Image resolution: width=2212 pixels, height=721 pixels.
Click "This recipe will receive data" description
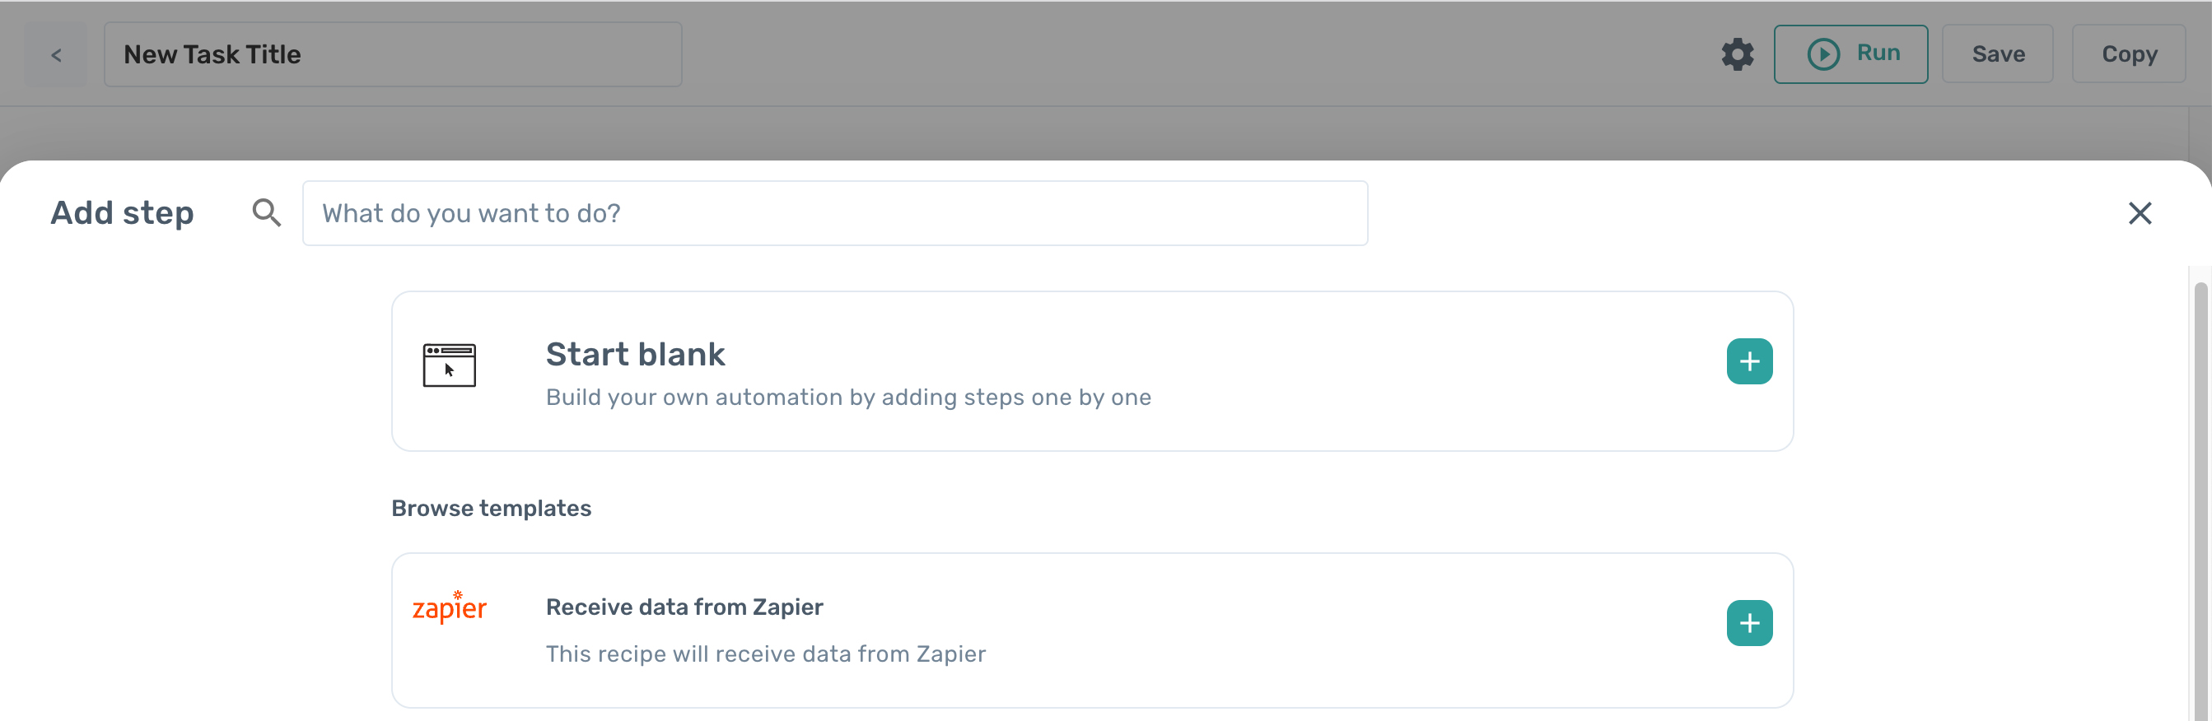point(765,654)
